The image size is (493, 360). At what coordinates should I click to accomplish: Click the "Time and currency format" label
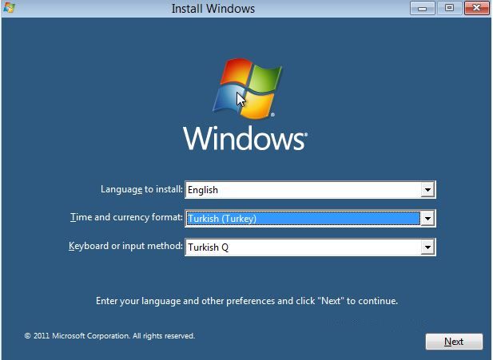click(x=126, y=218)
